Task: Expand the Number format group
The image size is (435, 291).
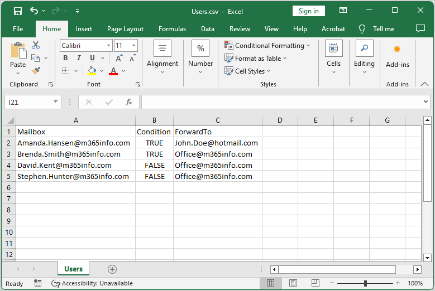Action: pos(200,57)
